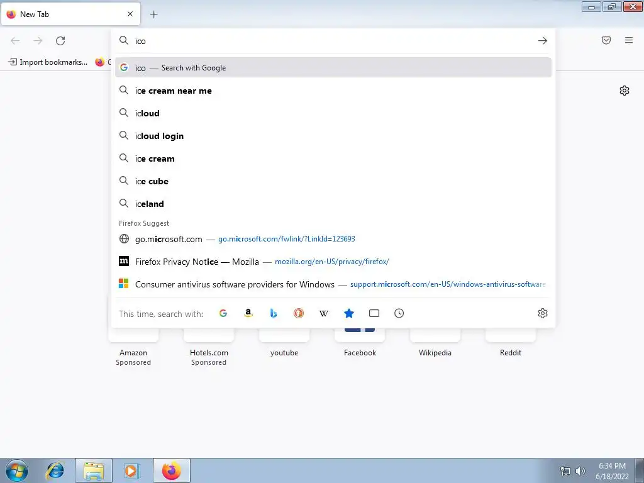Viewport: 644px width, 483px height.
Task: Select the New Tab tab
Action: [x=70, y=14]
